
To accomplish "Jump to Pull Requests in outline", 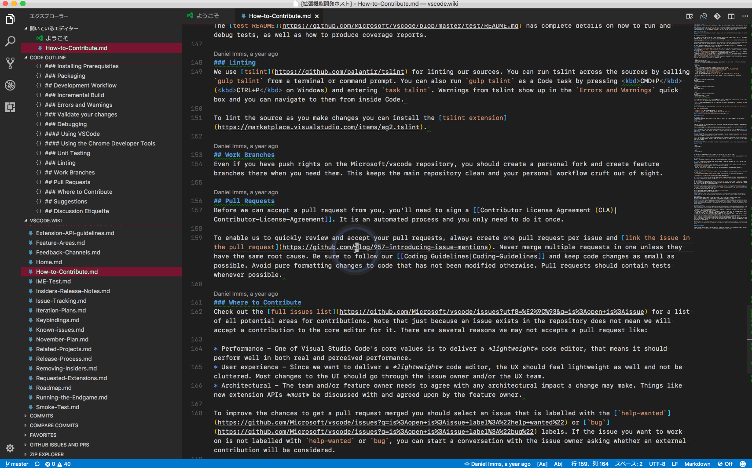I will pos(101,182).
